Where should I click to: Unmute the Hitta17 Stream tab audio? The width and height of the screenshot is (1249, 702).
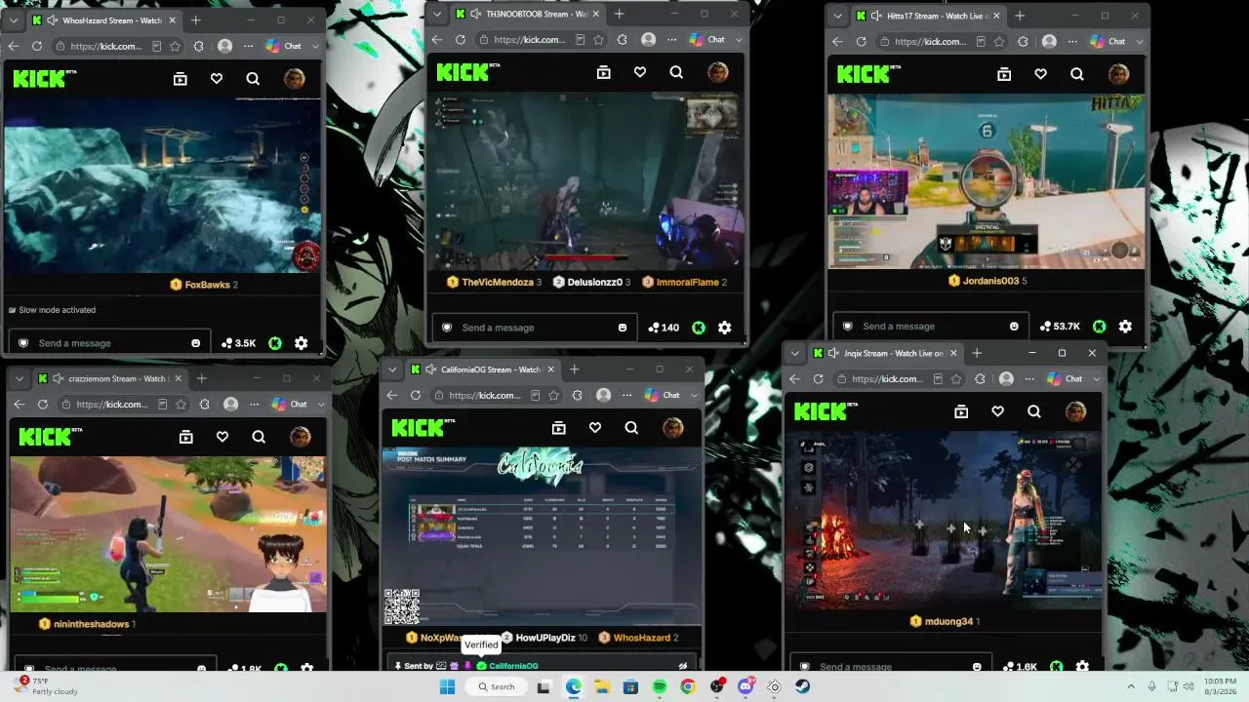(x=876, y=16)
